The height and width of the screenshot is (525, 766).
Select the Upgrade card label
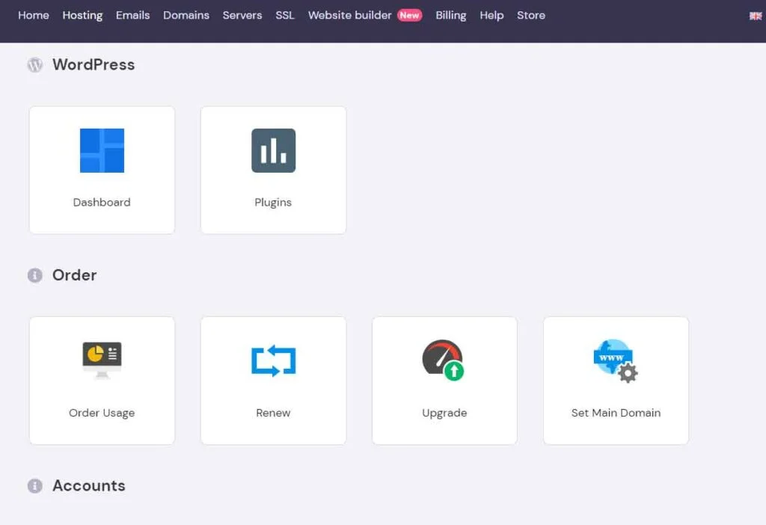tap(444, 413)
